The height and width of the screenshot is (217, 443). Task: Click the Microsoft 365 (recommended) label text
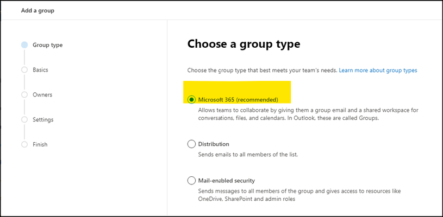coord(238,99)
